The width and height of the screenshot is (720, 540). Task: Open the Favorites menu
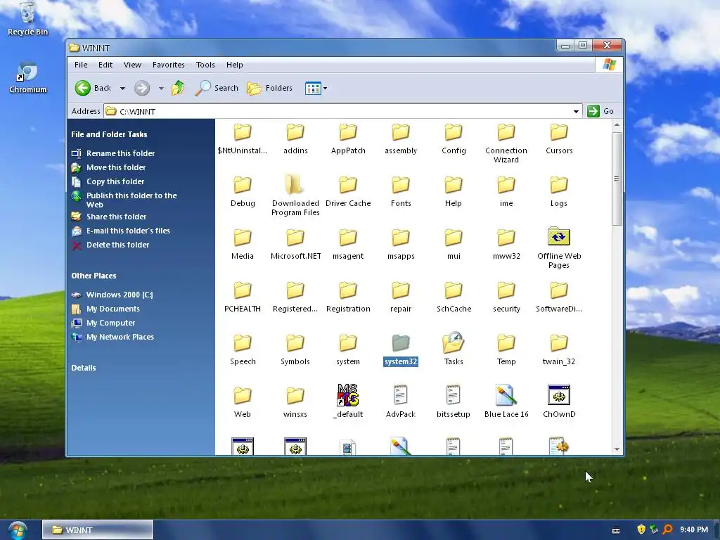(169, 65)
